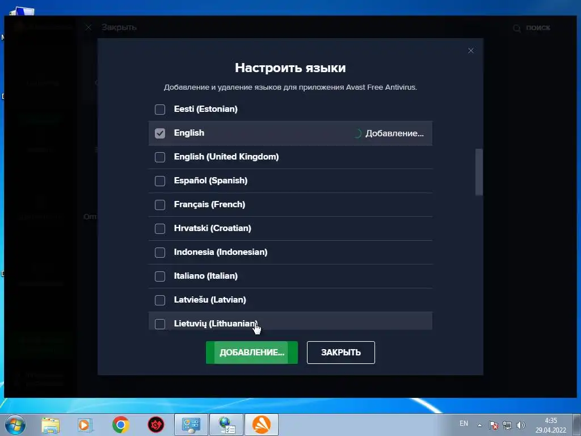Click the Hrvatski (Croatian) label text
The height and width of the screenshot is (436, 581).
(212, 228)
